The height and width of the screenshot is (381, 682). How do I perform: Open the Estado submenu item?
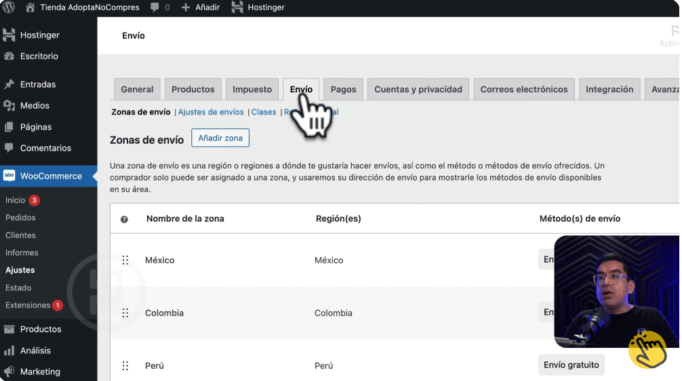[18, 288]
